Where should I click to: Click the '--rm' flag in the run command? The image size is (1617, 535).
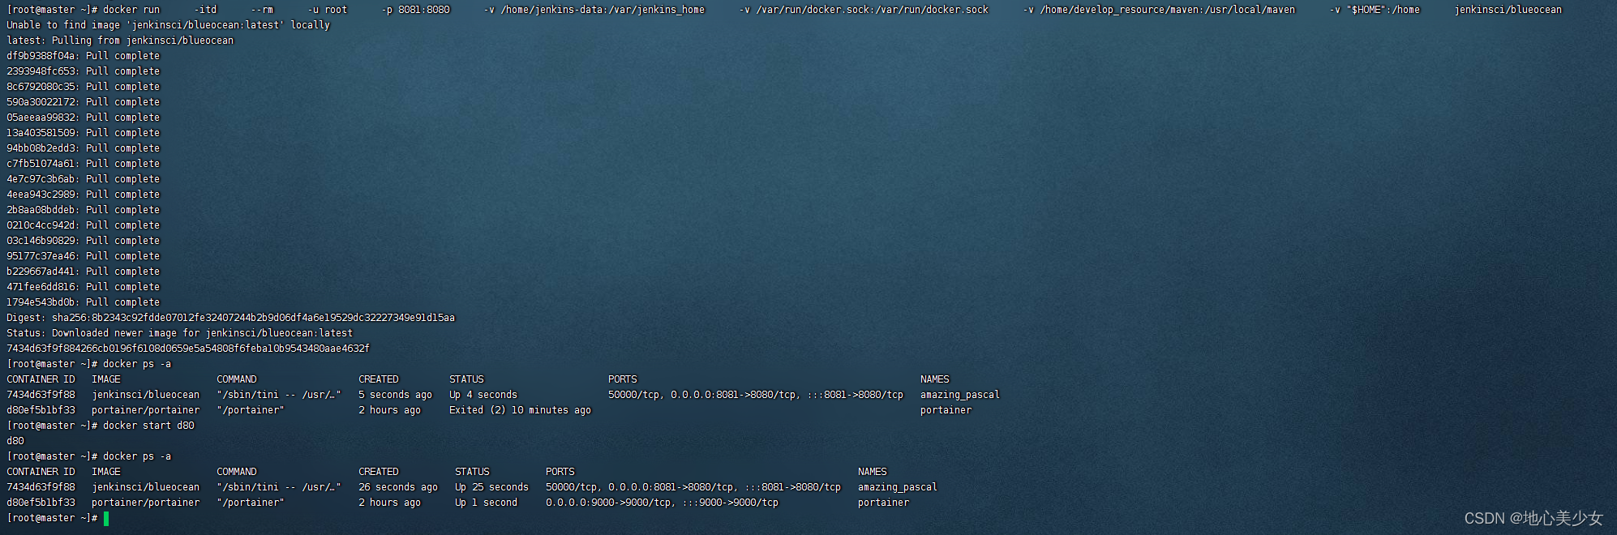coord(262,10)
